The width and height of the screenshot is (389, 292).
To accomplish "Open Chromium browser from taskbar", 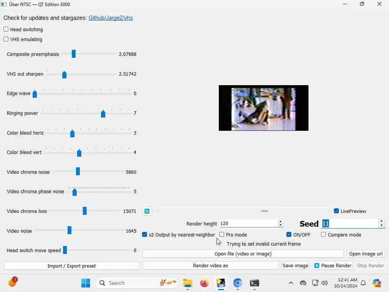I will tap(237, 283).
